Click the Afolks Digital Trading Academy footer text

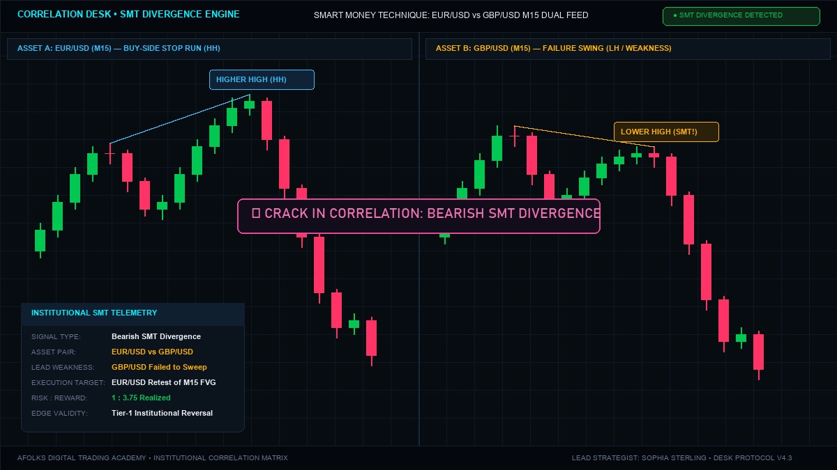(x=153, y=457)
